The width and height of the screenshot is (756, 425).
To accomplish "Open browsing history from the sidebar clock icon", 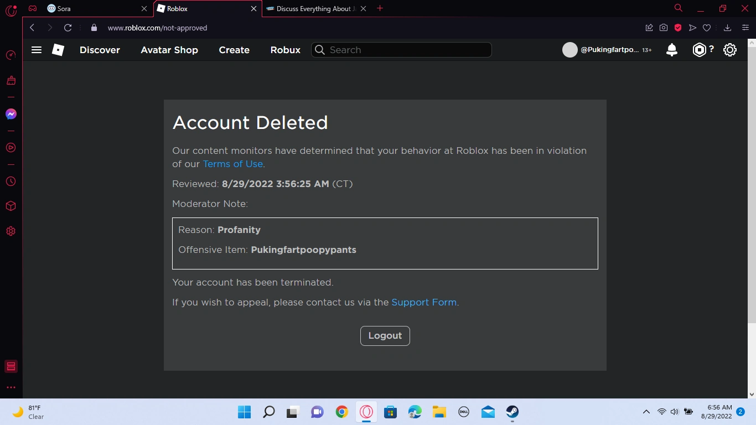I will pyautogui.click(x=11, y=181).
